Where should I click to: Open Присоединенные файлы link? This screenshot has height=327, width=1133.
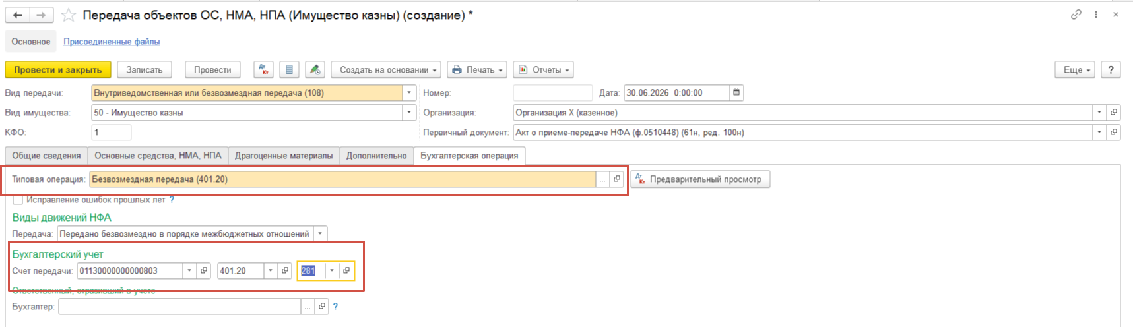[x=112, y=42]
